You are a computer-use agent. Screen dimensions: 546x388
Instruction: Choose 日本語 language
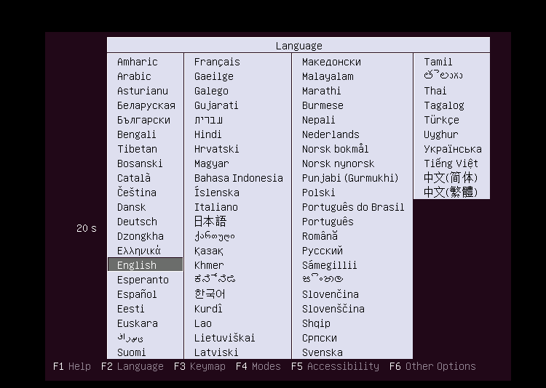210,222
